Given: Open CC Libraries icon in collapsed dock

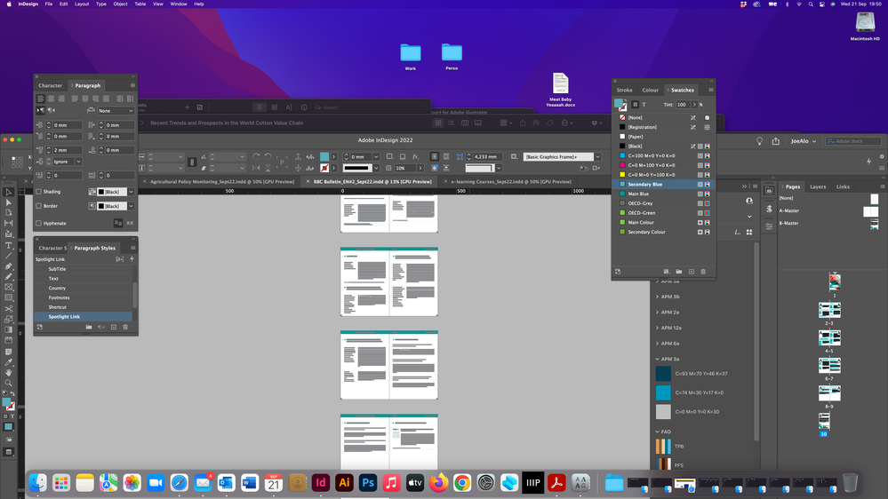Looking at the screenshot, I should point(769,191).
